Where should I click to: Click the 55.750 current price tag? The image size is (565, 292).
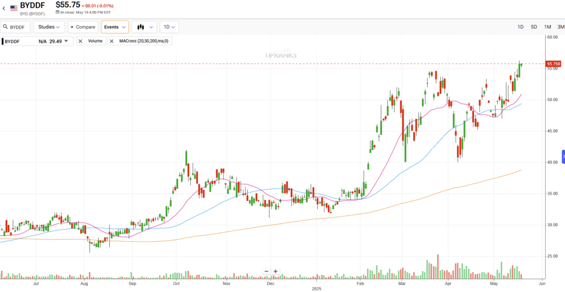click(x=553, y=64)
